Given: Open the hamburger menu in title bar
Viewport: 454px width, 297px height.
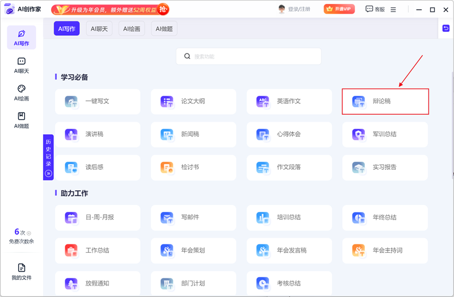Looking at the screenshot, I should 393,10.
